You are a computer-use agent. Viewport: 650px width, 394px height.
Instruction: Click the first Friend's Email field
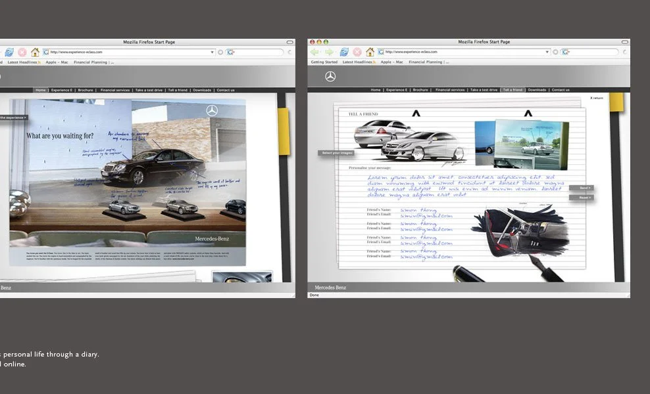click(426, 215)
